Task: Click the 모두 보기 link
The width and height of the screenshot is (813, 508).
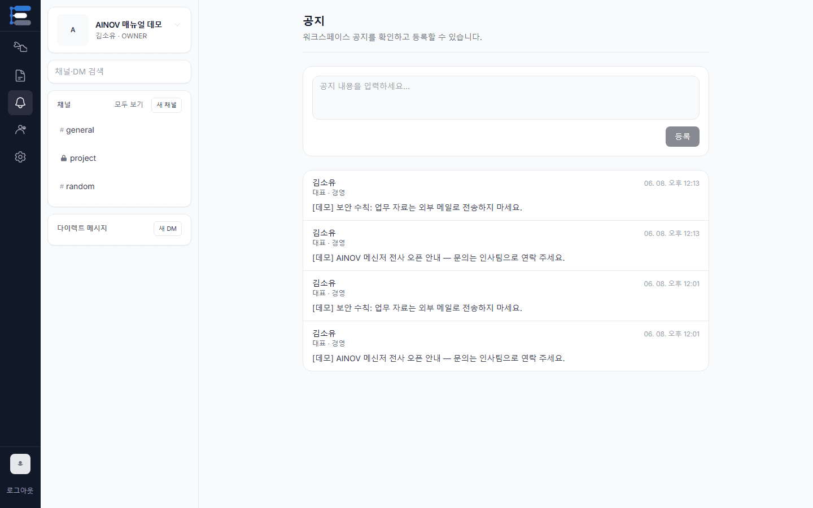Action: click(129, 105)
